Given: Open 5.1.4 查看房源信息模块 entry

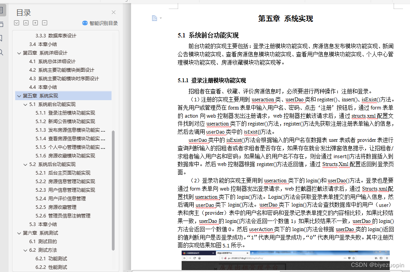Looking at the screenshot, I should [x=70, y=139].
